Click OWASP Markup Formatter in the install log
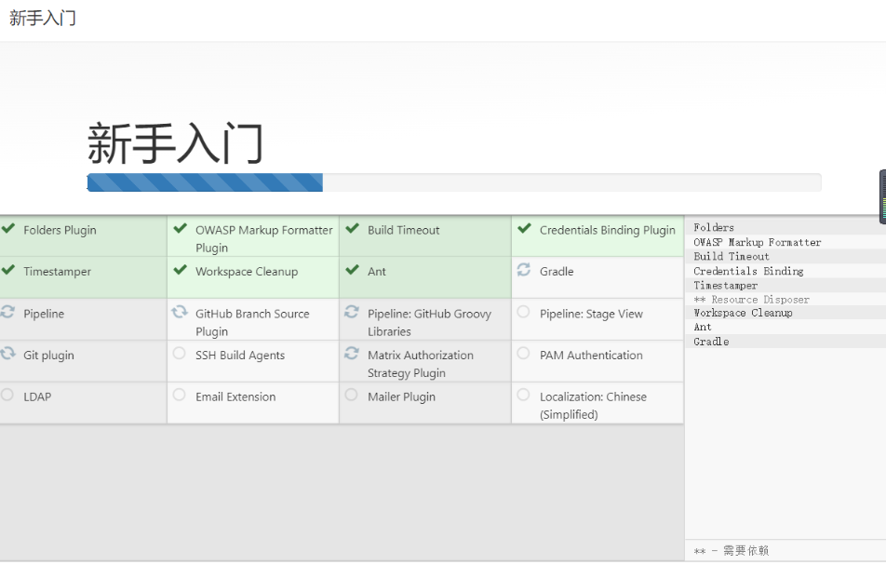886x578 pixels. coord(758,242)
